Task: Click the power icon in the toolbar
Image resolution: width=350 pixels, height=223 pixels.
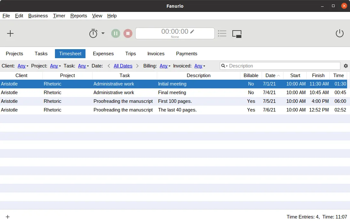Action: coord(340,33)
